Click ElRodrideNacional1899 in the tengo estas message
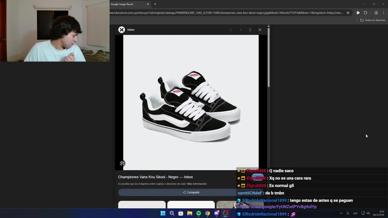This screenshot has height=218, width=388. [x=264, y=200]
